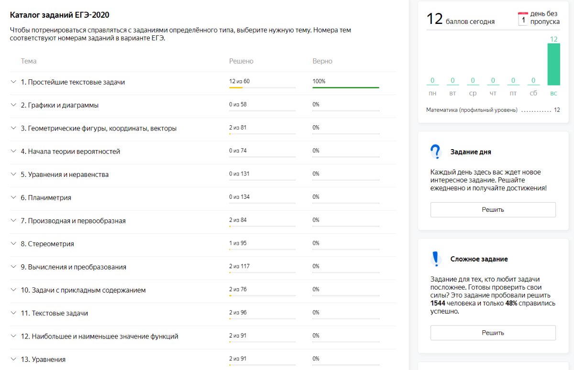Click the green Sunday bar in chart
The image size is (574, 370).
553,64
